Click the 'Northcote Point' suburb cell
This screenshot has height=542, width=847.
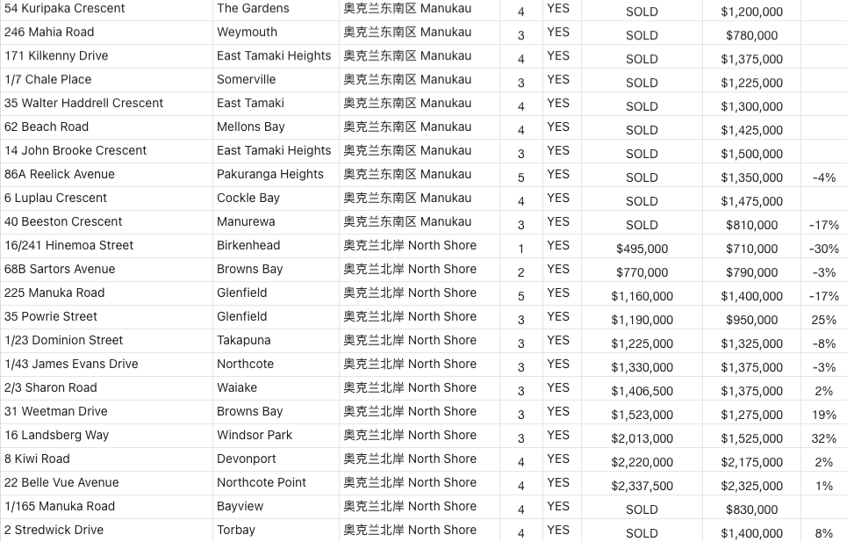pos(276,484)
